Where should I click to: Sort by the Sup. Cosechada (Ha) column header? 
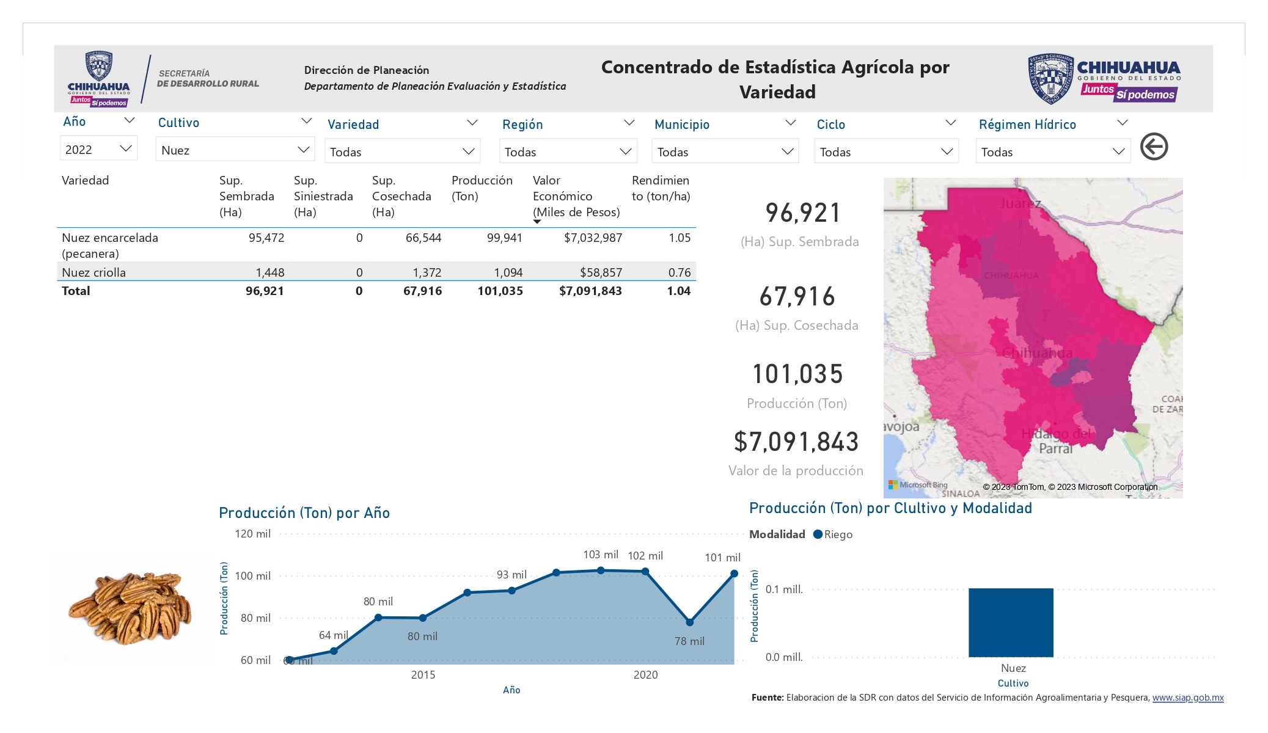pyautogui.click(x=401, y=196)
